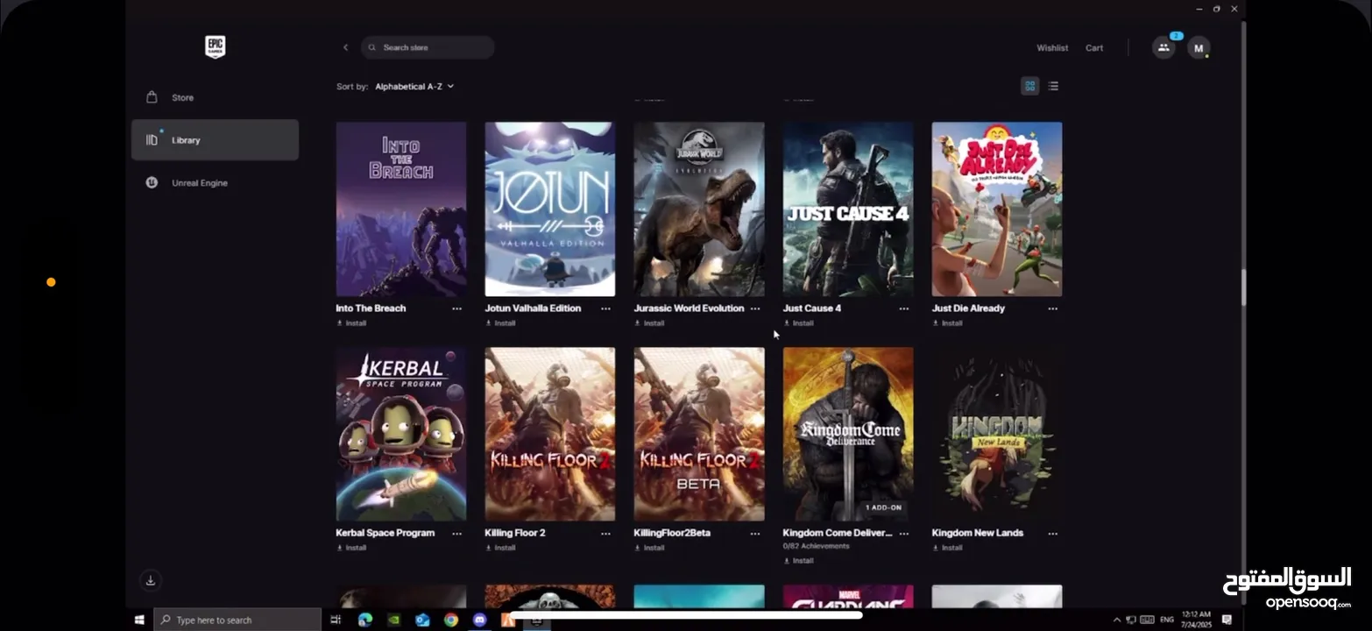Go back with the back arrow

point(345,47)
